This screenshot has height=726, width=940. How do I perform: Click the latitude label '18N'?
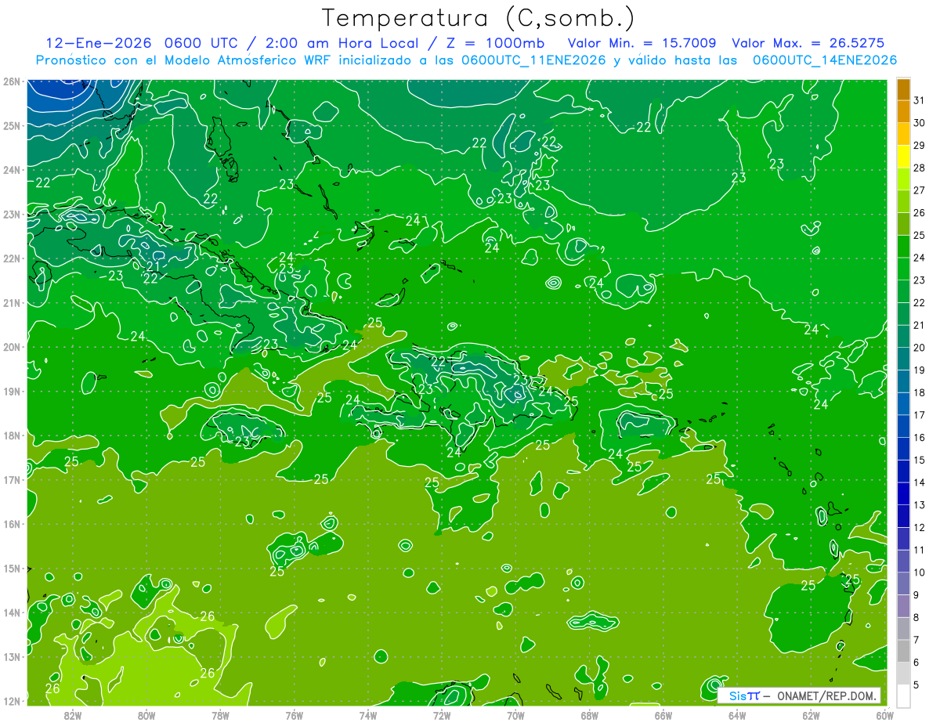click(x=12, y=435)
